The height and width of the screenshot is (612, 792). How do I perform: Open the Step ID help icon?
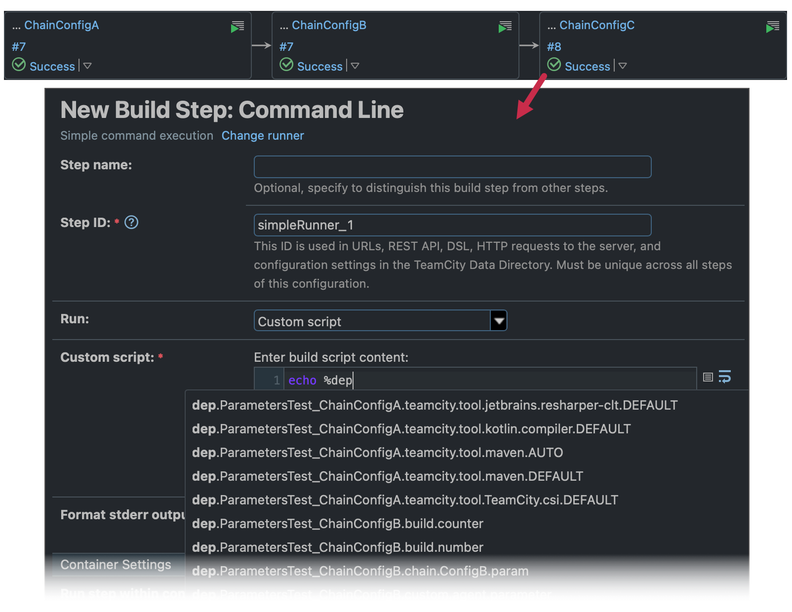click(131, 223)
